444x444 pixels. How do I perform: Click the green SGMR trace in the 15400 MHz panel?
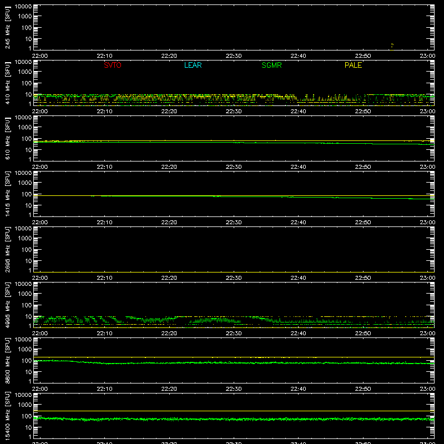point(234,419)
